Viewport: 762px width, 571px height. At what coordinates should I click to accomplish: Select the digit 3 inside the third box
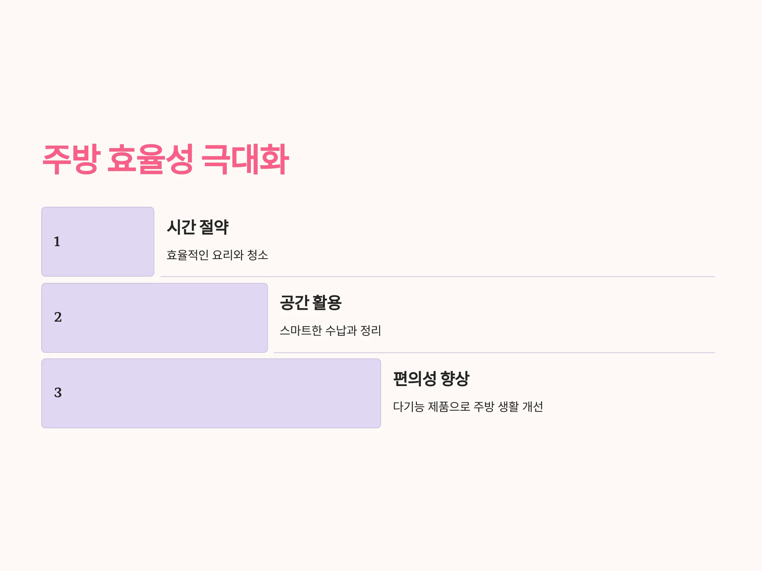[58, 393]
